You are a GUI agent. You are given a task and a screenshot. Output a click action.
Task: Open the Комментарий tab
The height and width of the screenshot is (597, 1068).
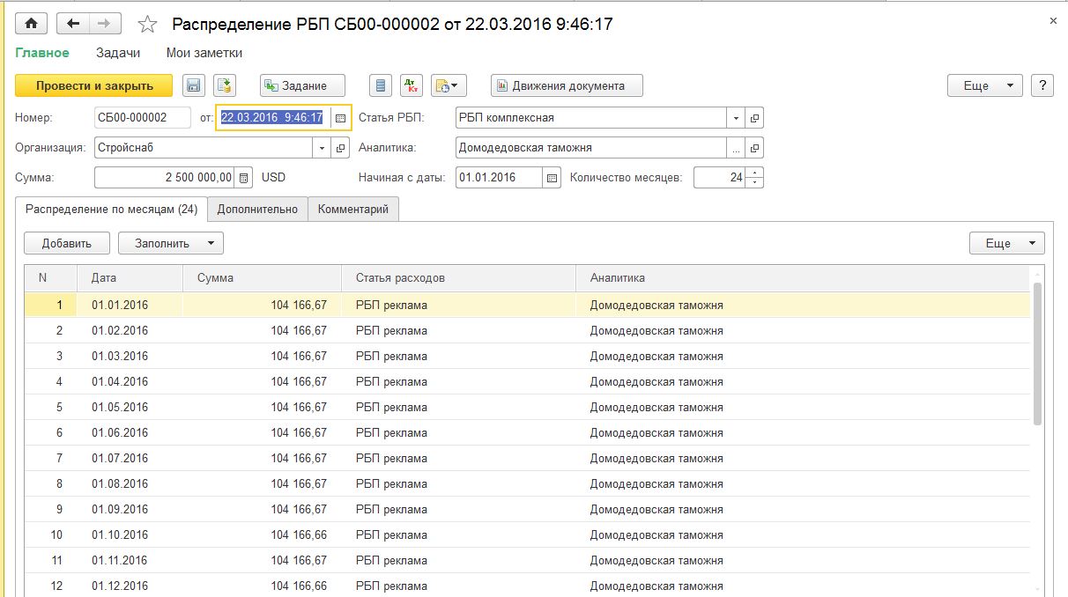(352, 210)
